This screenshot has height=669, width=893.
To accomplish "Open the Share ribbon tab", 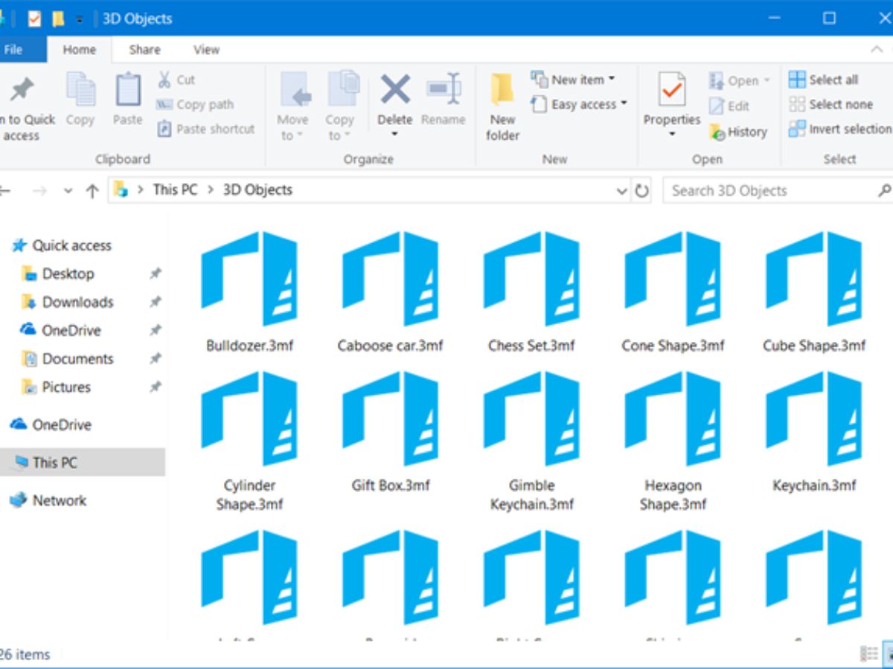I will (144, 50).
